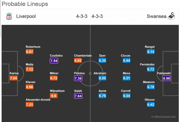The height and width of the screenshot is (122, 179).
Task: Click Firmino's 7.36 rating badge
Action: (78, 78)
